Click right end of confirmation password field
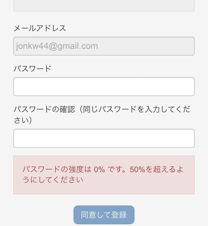Screen dimensions: 208x226 [x=186, y=138]
